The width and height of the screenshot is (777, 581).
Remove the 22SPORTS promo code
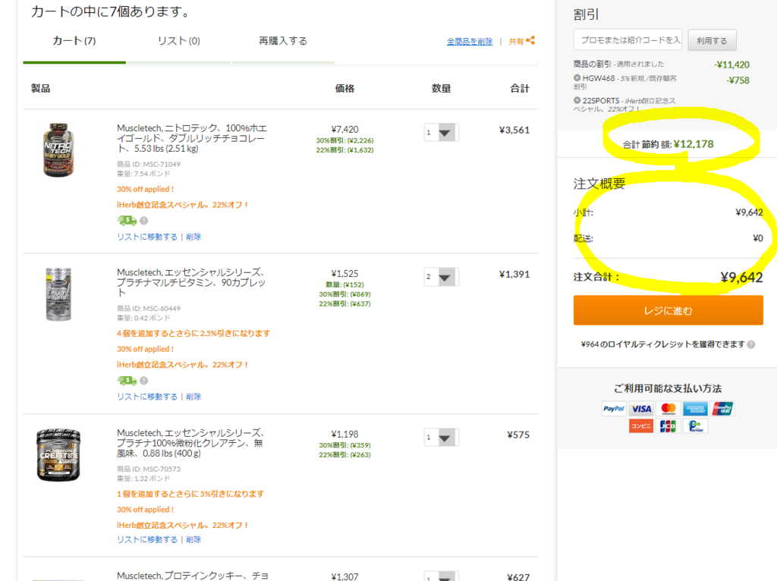[577, 101]
